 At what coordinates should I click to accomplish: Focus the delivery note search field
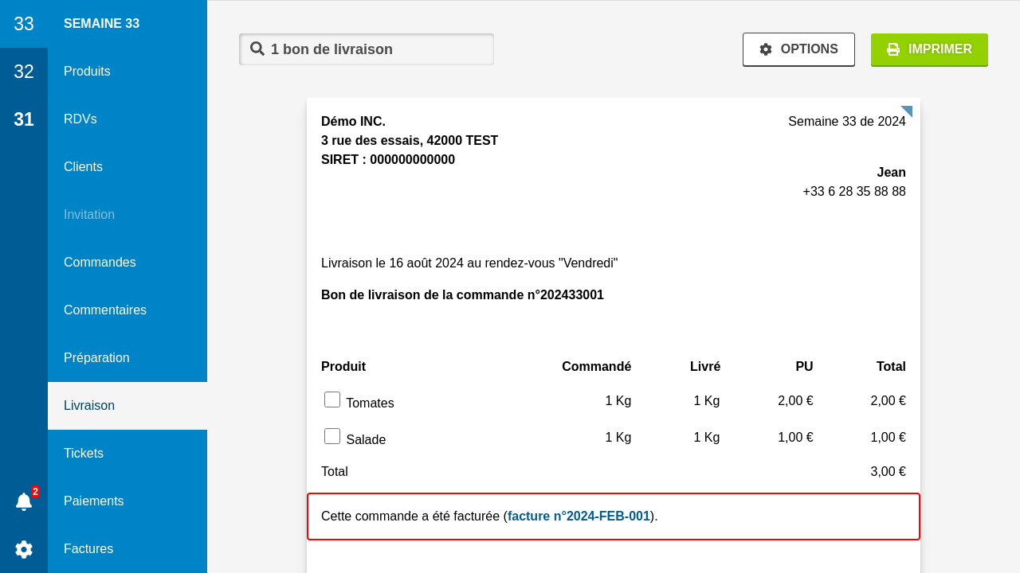click(375, 49)
